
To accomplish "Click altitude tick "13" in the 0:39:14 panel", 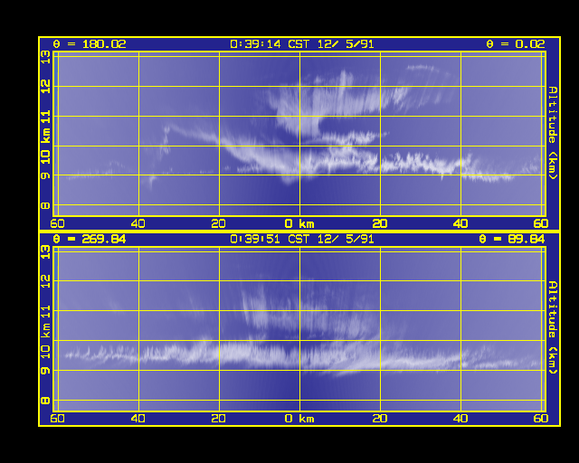I will point(45,57).
